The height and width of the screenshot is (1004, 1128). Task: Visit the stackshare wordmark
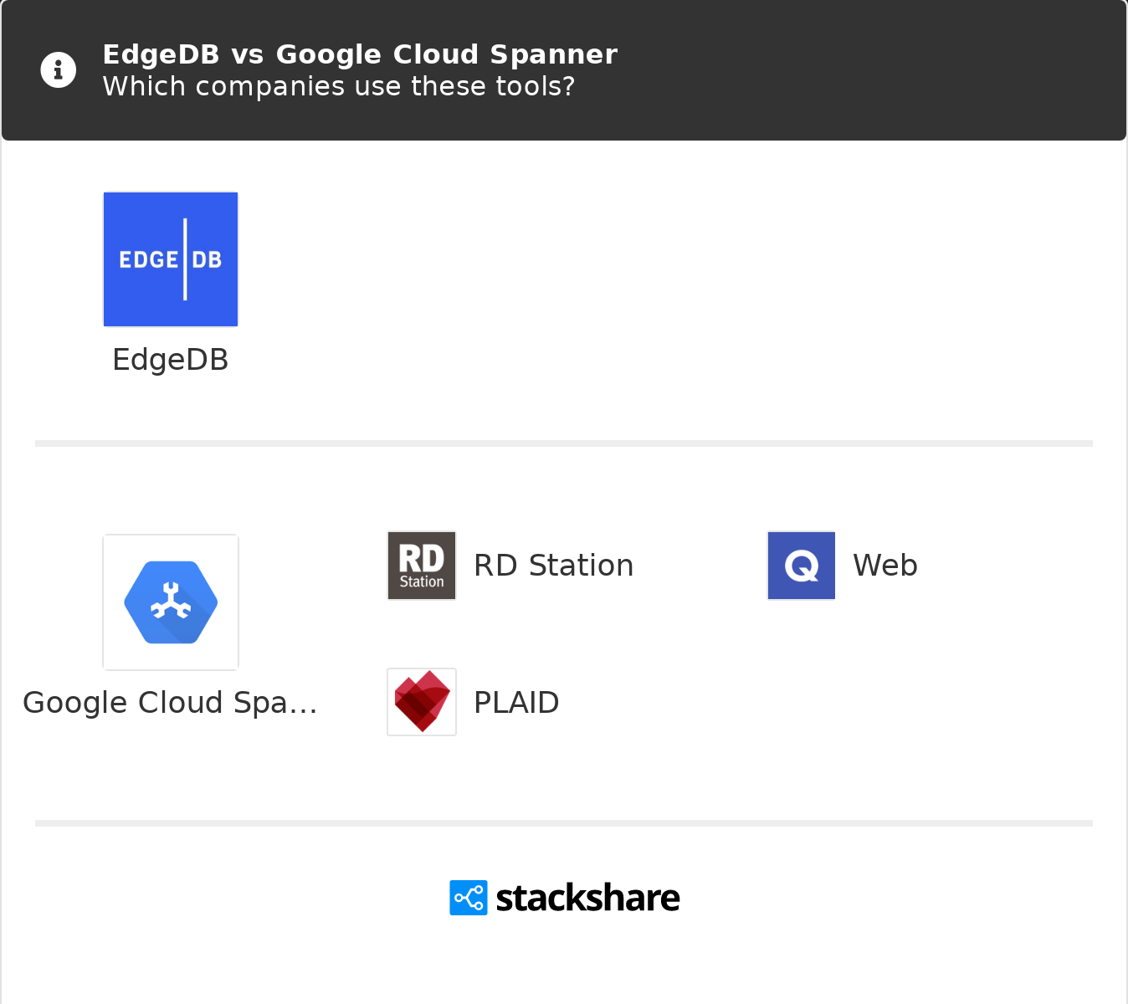587,898
